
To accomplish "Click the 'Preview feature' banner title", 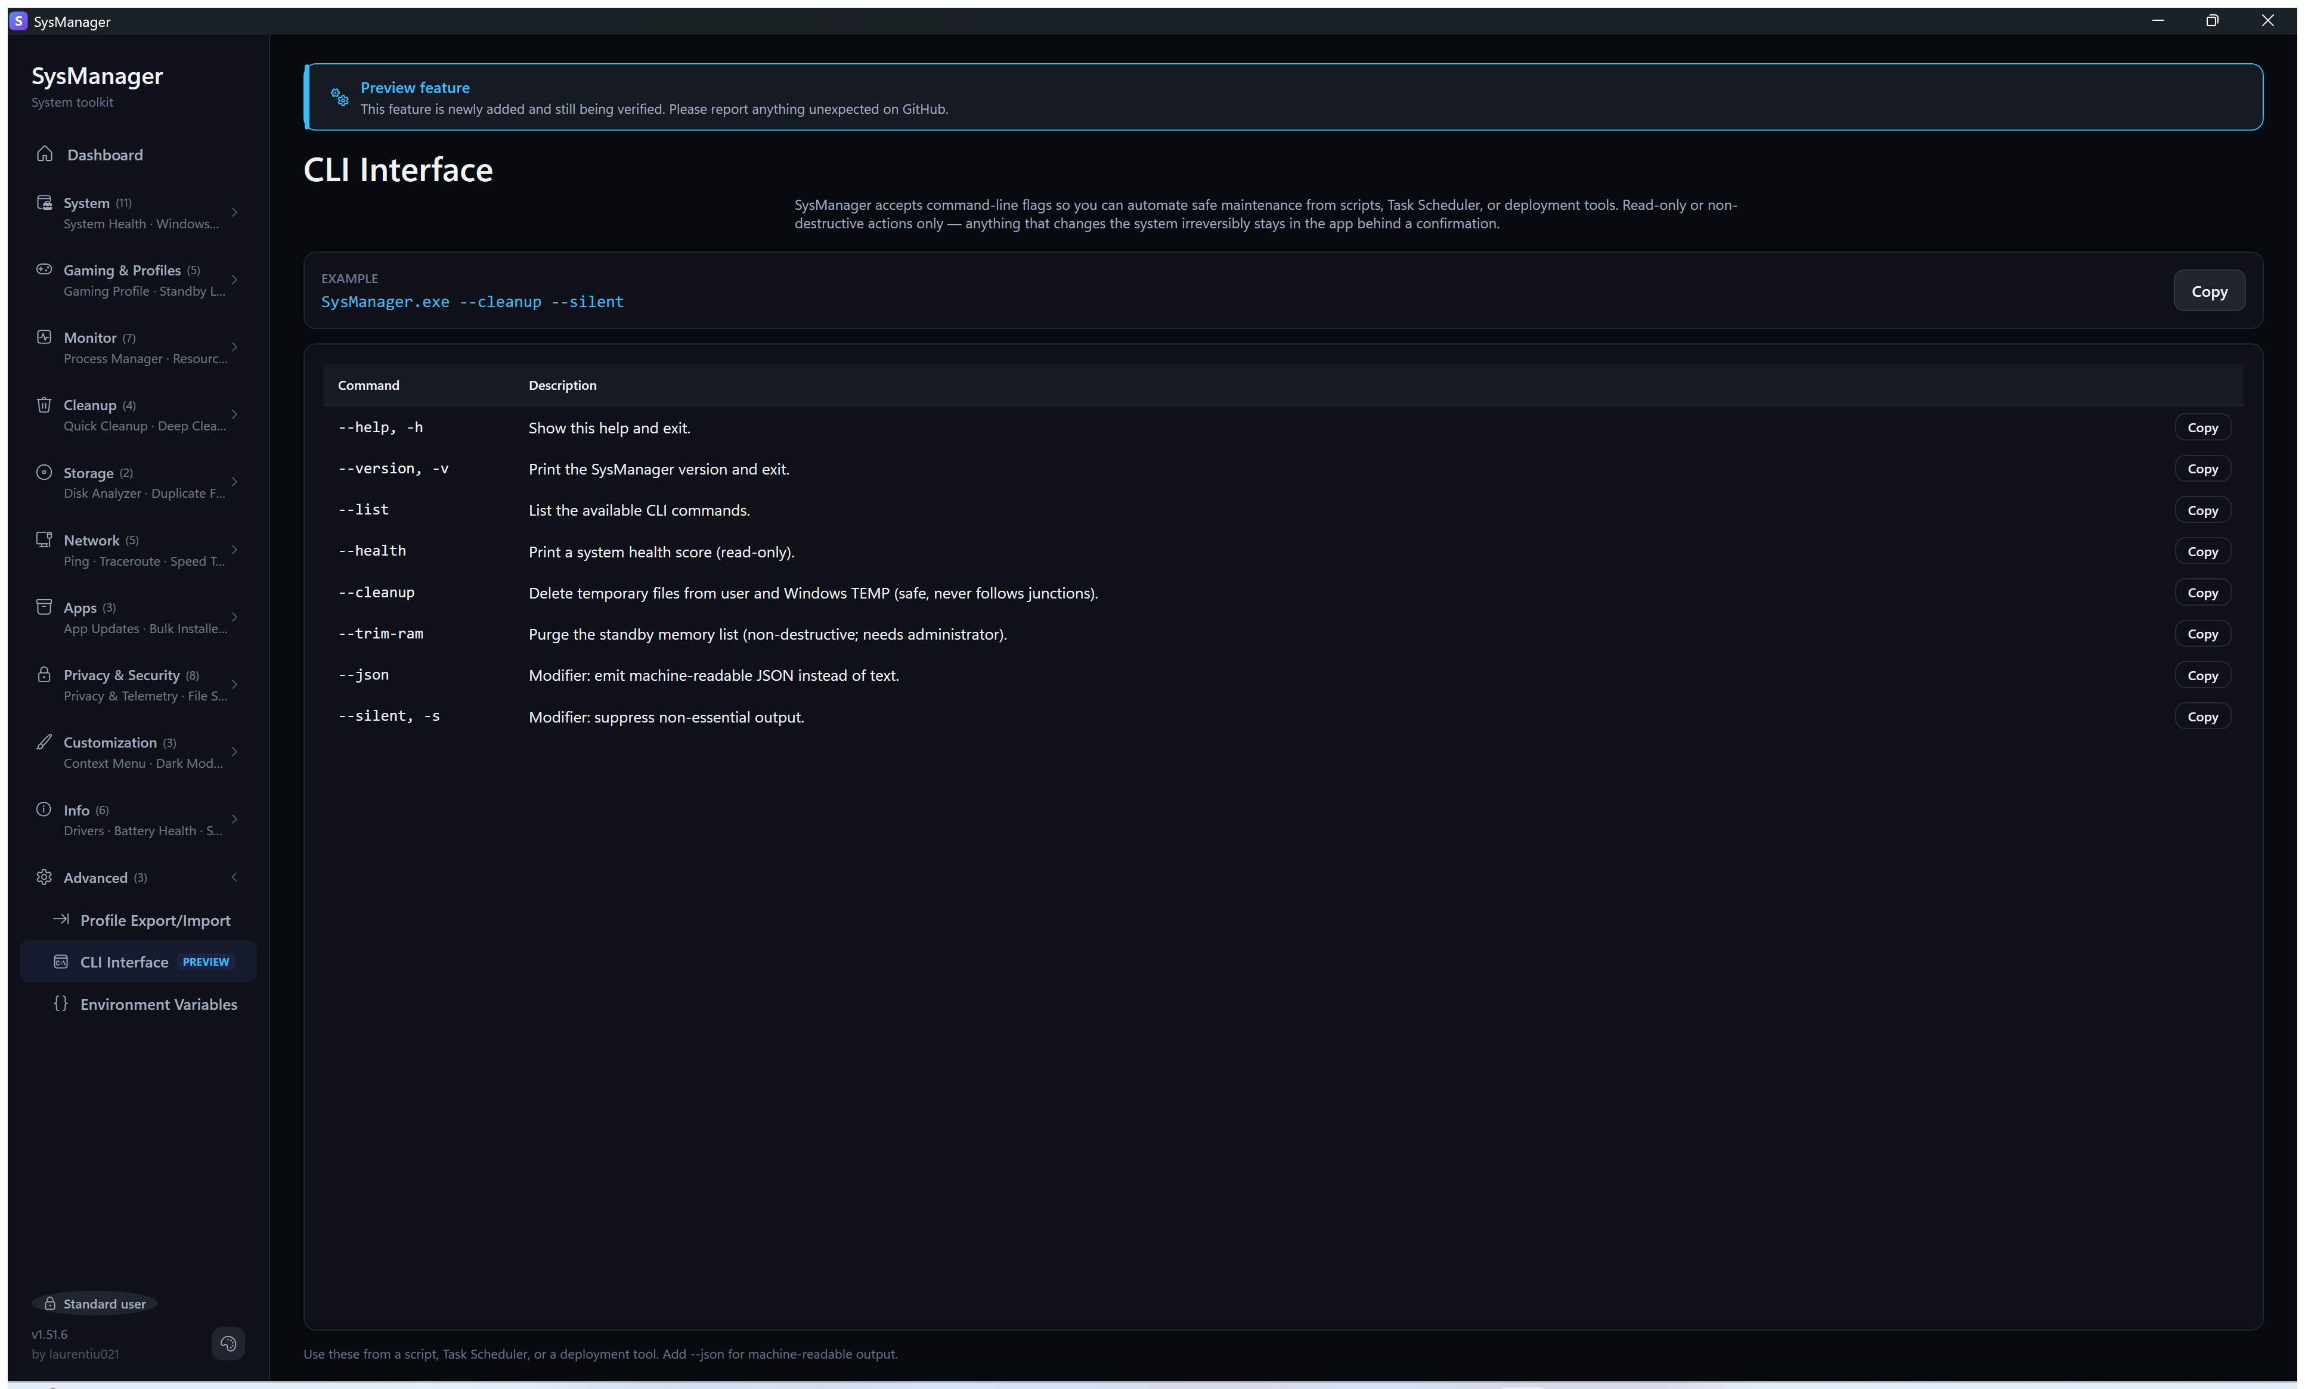I will [x=416, y=87].
